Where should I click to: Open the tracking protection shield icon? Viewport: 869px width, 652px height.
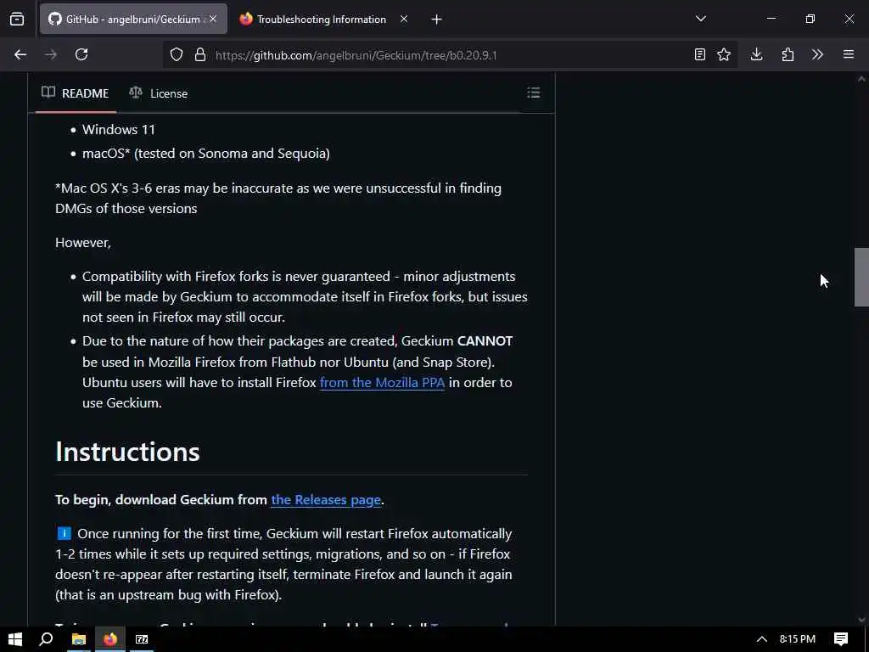coord(177,54)
